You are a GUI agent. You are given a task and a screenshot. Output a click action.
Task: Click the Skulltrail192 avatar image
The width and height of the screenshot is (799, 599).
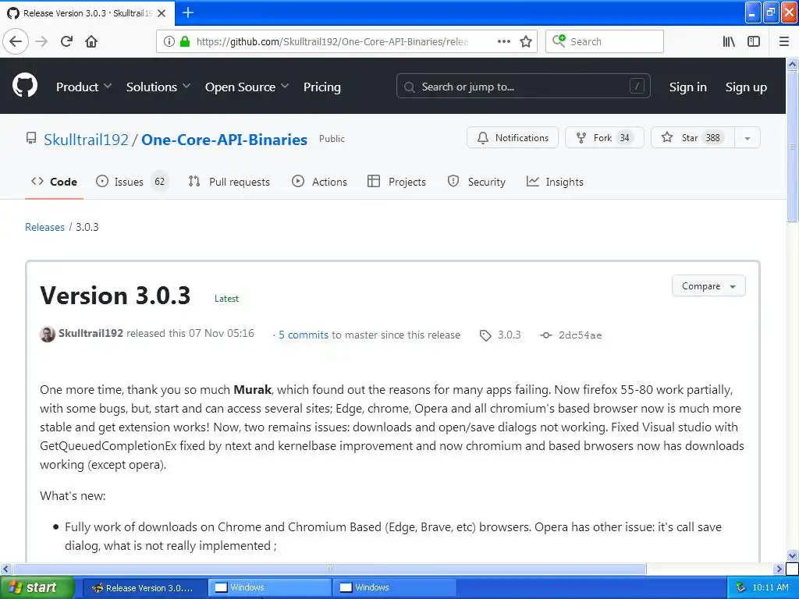[x=48, y=334]
